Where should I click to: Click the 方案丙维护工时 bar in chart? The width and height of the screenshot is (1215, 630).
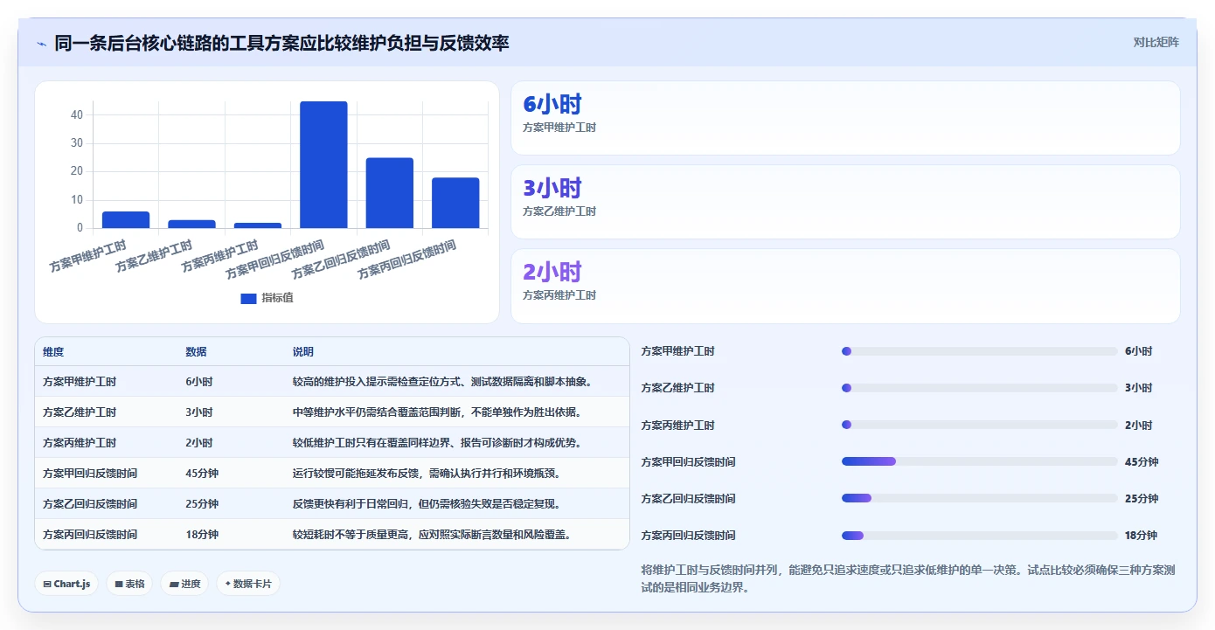coord(258,225)
